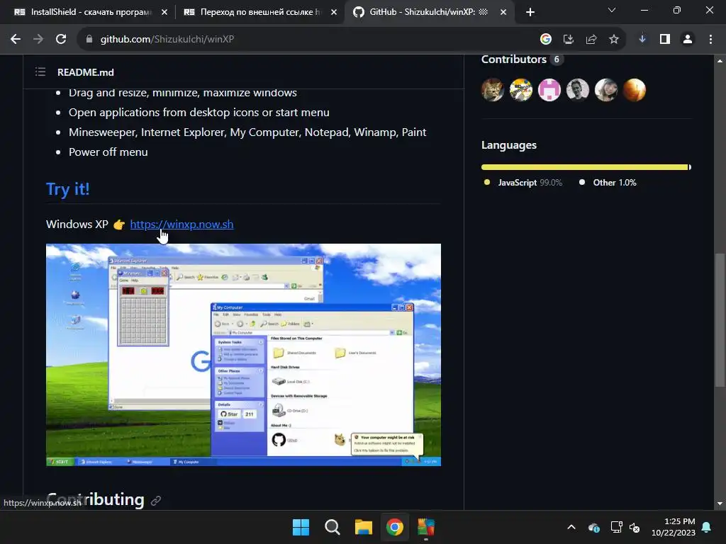Open Chrome downloads icon
Image resolution: width=726 pixels, height=544 pixels.
pos(642,40)
